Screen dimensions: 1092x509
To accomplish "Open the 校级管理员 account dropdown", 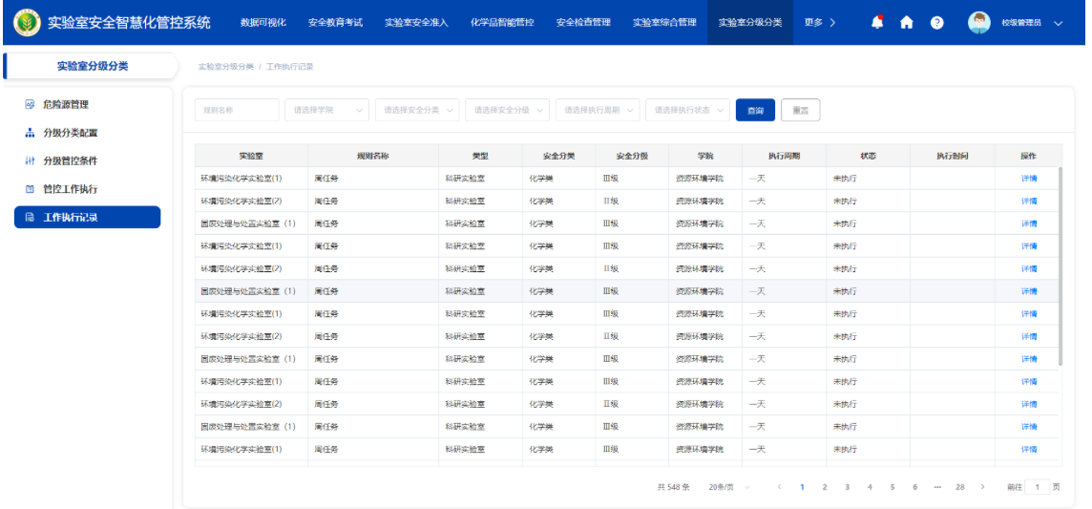I will (1032, 23).
